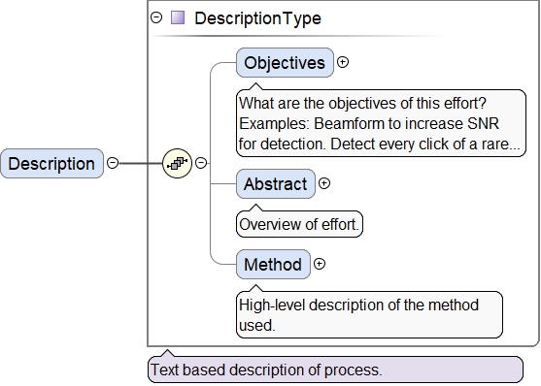The height and width of the screenshot is (386, 541).
Task: Click the truncated 'rare...' annotation text line
Action: (379, 145)
